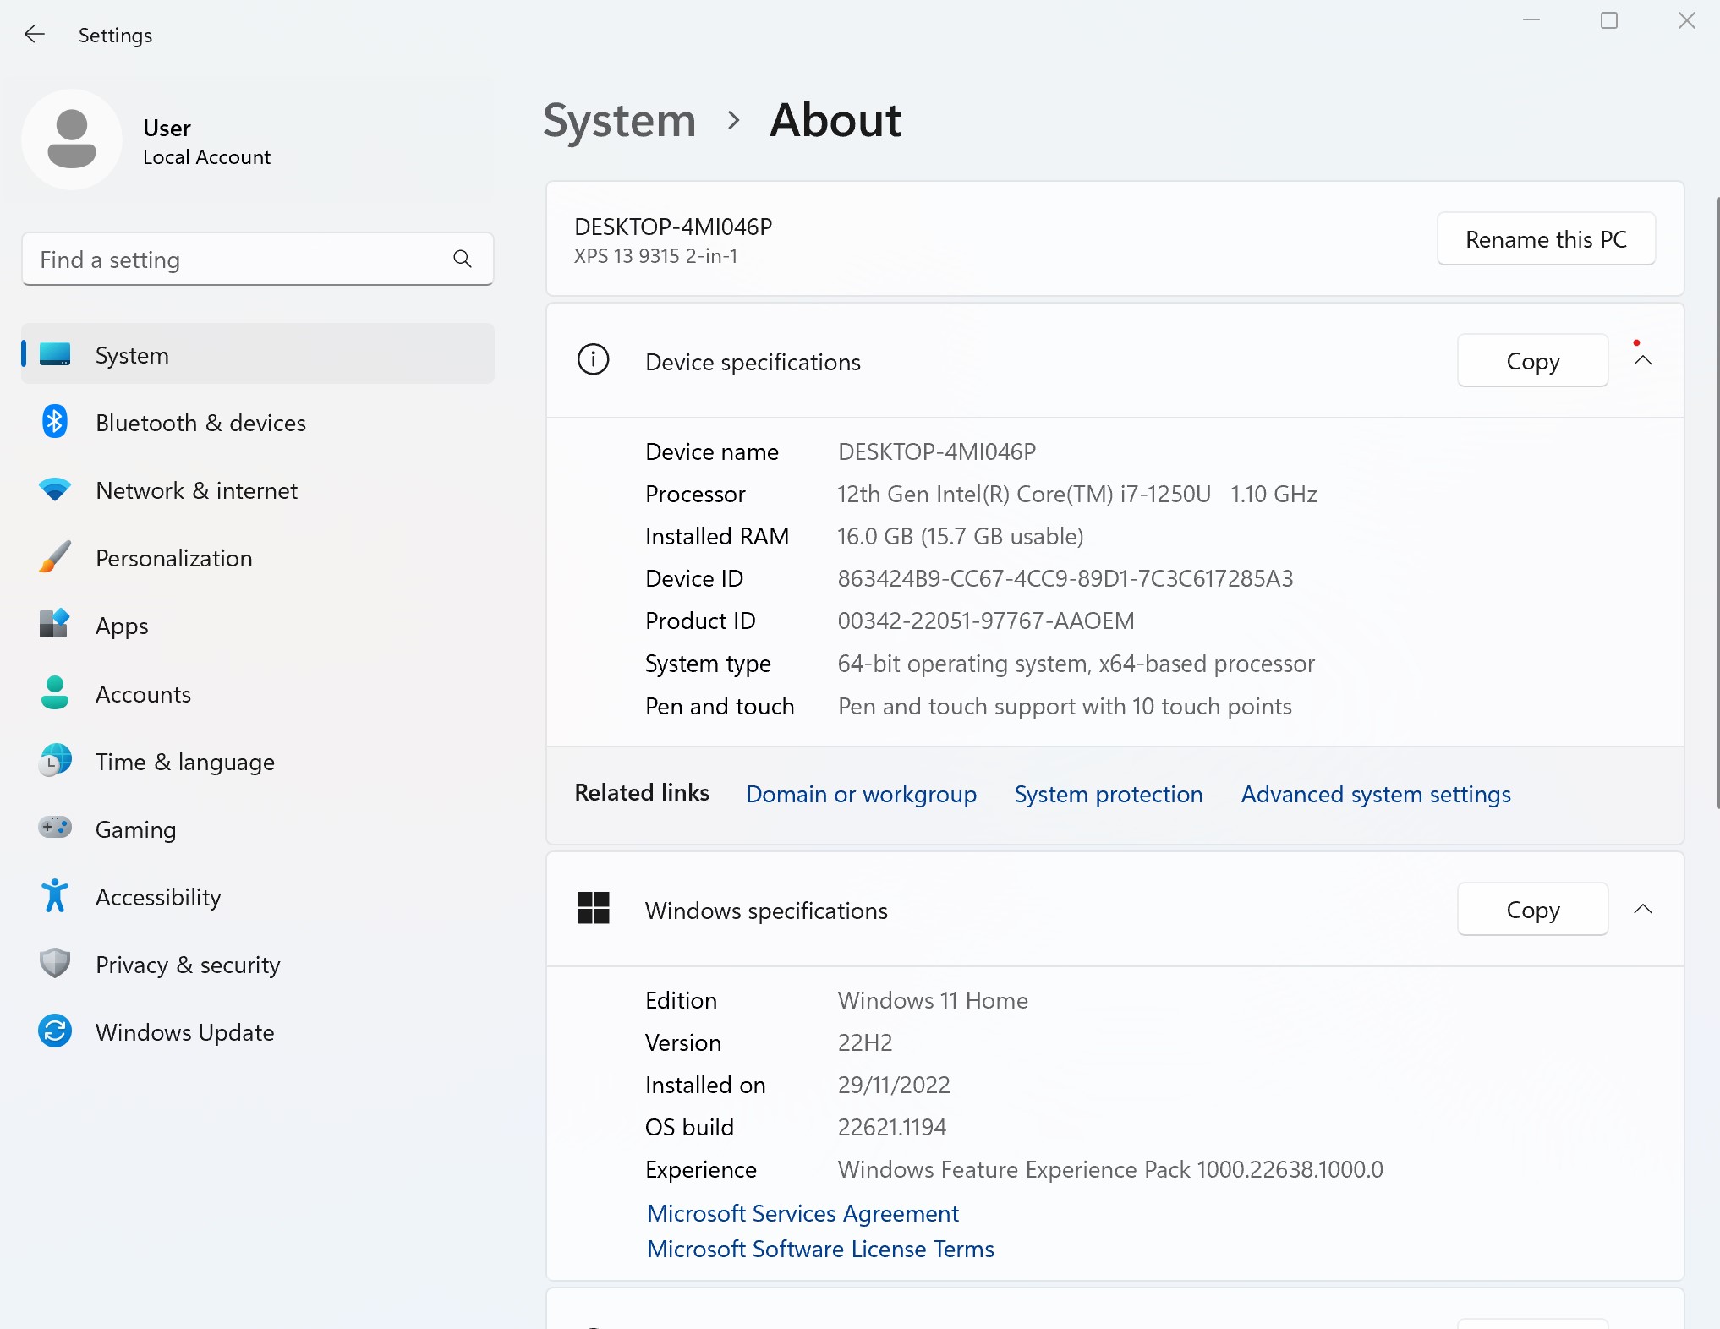1720x1329 pixels.
Task: Open Time & language settings
Action: pyautogui.click(x=258, y=760)
